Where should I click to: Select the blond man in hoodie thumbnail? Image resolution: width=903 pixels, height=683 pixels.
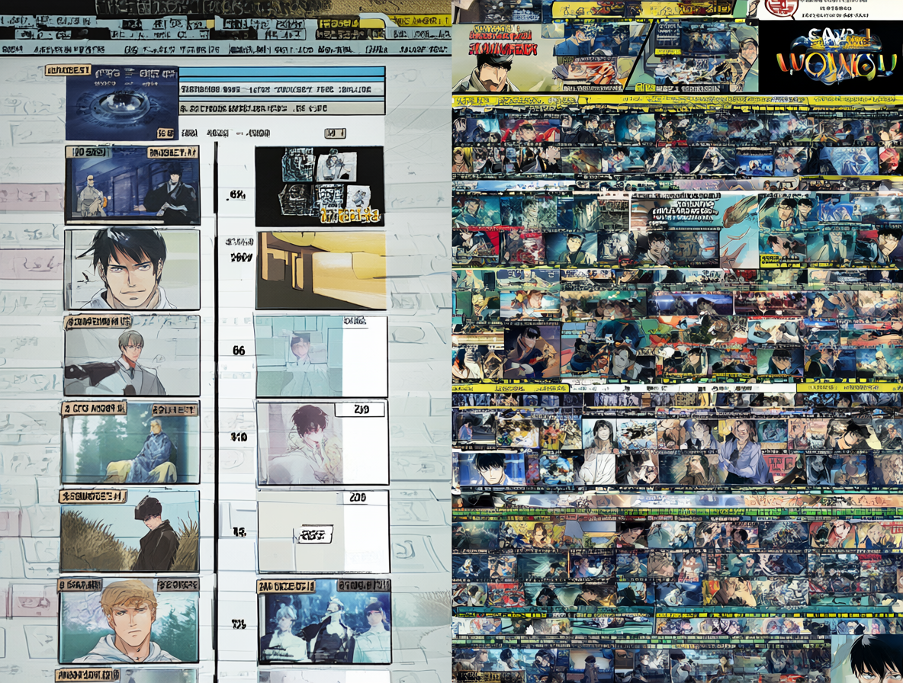point(129,620)
